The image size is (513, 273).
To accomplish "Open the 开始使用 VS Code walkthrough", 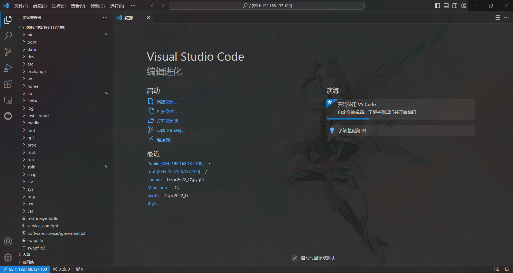I will click(x=401, y=109).
